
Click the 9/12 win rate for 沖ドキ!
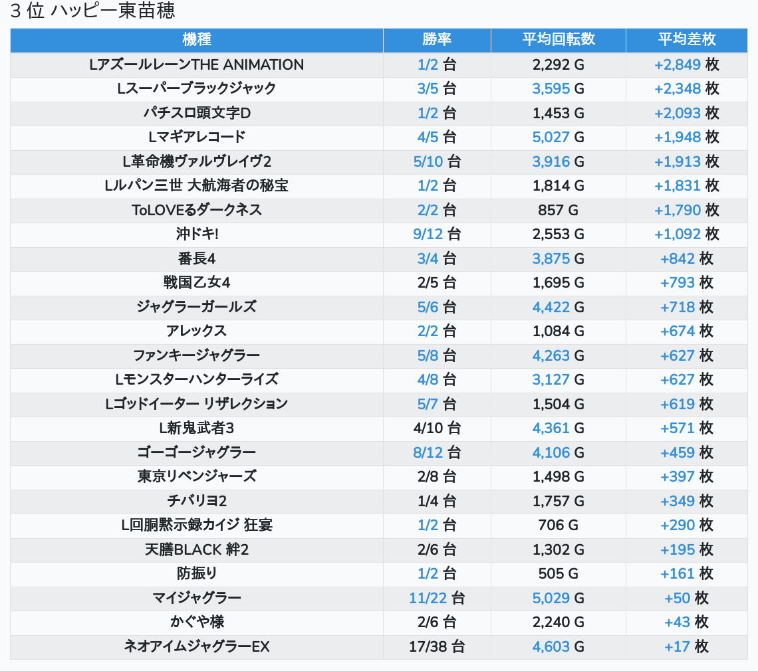[428, 234]
